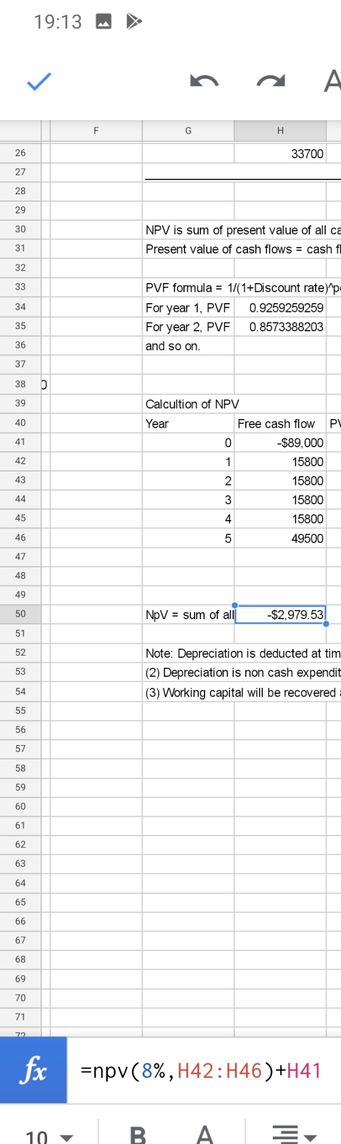
Task: Tap the blue checkmark to confirm edit
Action: click(x=39, y=81)
